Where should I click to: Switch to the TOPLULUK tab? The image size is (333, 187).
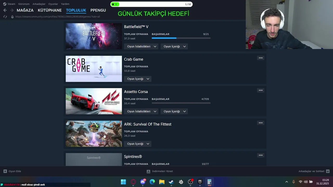click(76, 10)
